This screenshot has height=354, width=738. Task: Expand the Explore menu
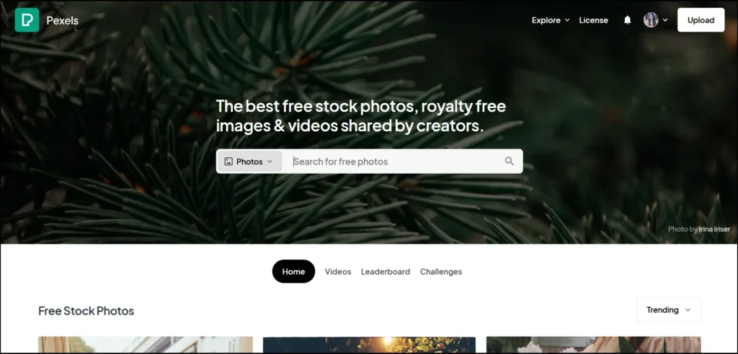(x=550, y=20)
